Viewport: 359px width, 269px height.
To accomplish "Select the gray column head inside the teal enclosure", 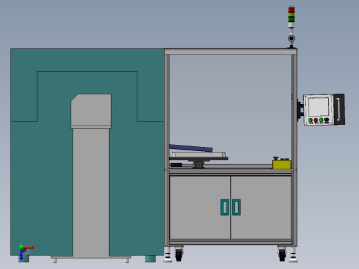I will 91,111.
